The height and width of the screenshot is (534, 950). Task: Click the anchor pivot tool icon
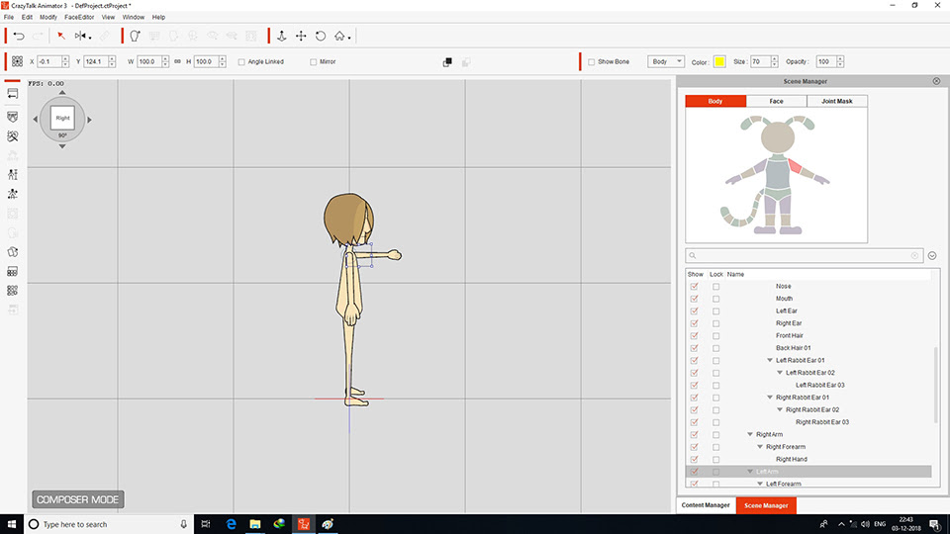[282, 37]
